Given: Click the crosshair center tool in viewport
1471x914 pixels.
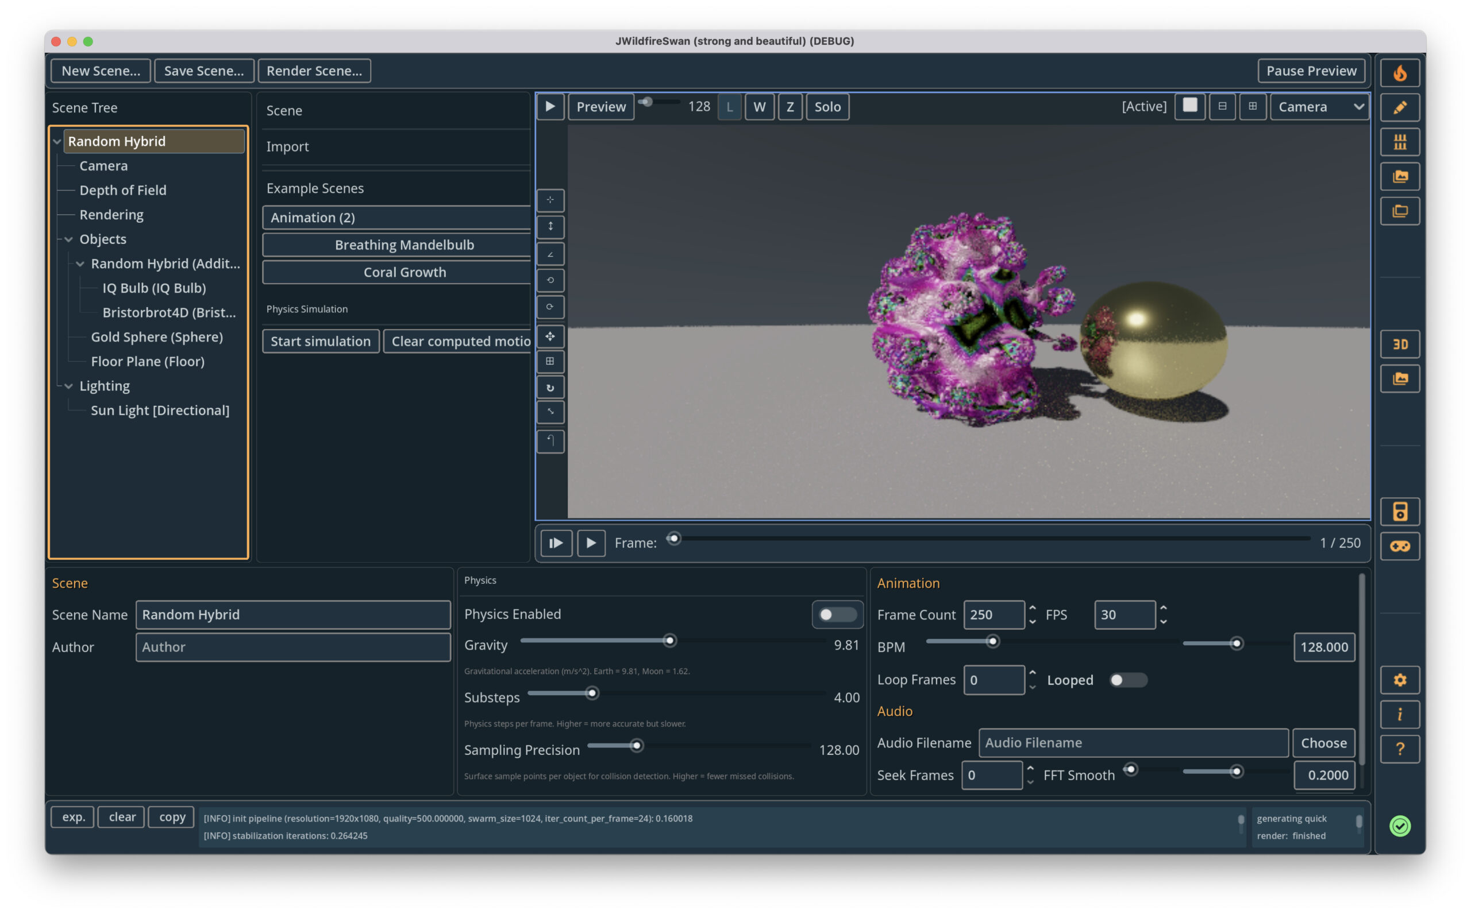Looking at the screenshot, I should coord(550,199).
